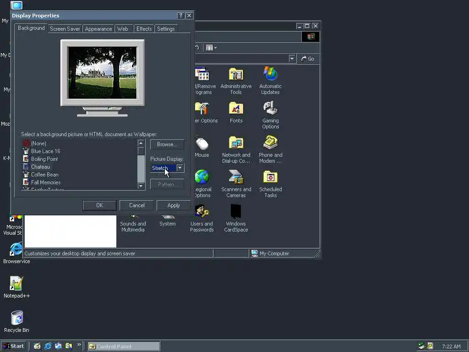Open Notepad++ desktop shortcut

17,287
